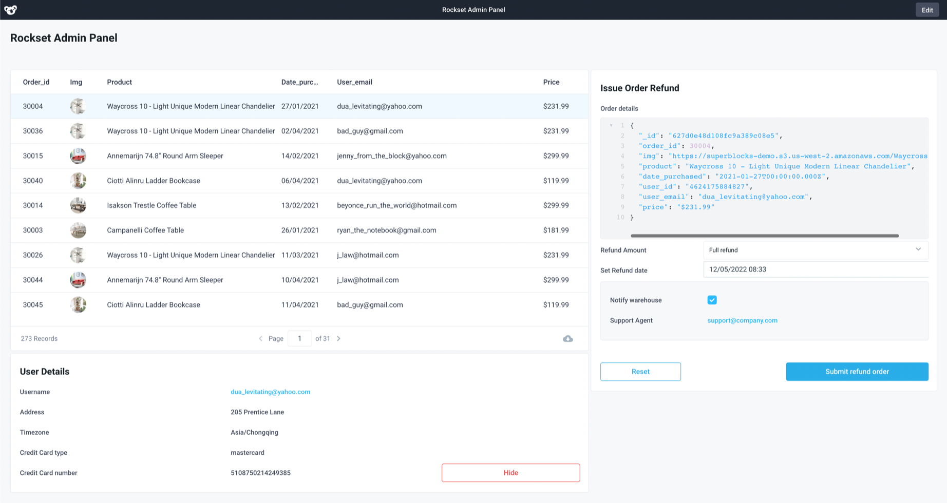Click the bookcase thumbnail for order 30040
Viewport: 947px width, 503px height.
(x=78, y=181)
